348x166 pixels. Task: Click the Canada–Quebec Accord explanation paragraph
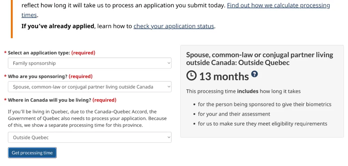87,119
